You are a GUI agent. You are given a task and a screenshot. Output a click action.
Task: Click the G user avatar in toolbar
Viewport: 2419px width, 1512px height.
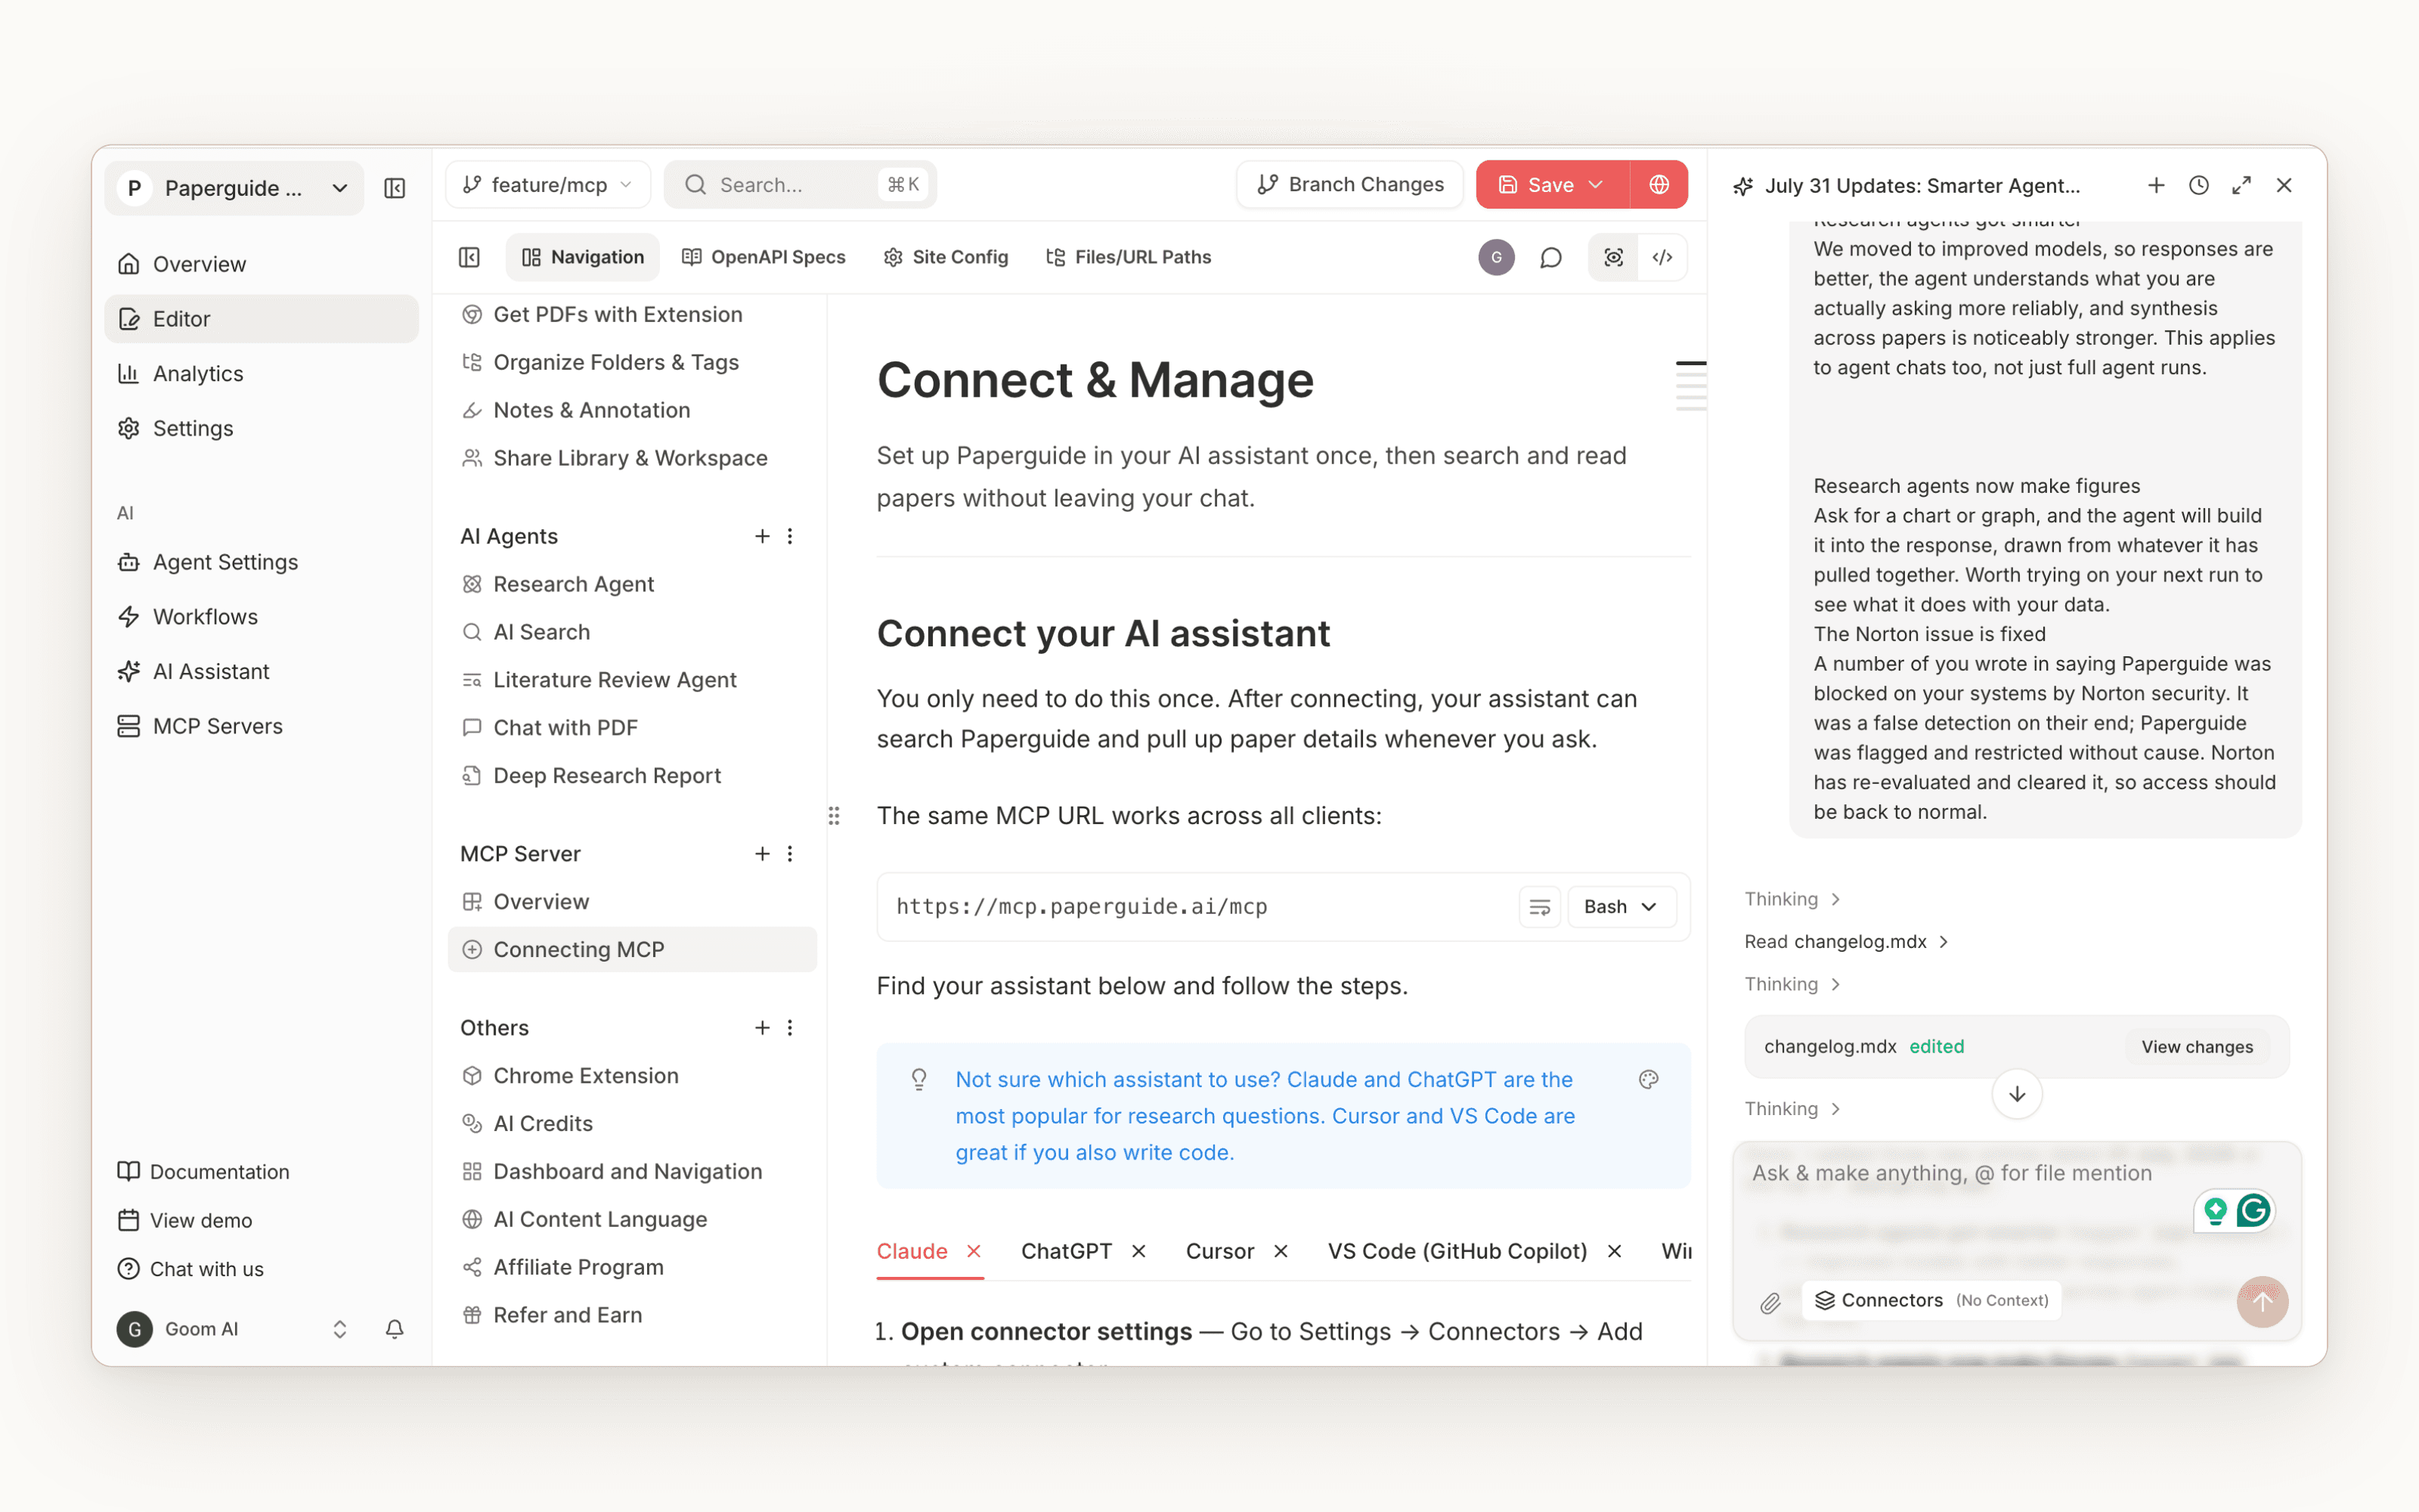tap(1497, 257)
